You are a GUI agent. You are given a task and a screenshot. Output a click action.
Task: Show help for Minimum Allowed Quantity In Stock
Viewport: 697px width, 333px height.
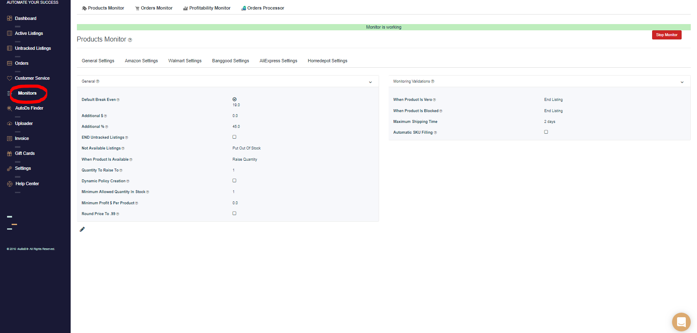(147, 192)
